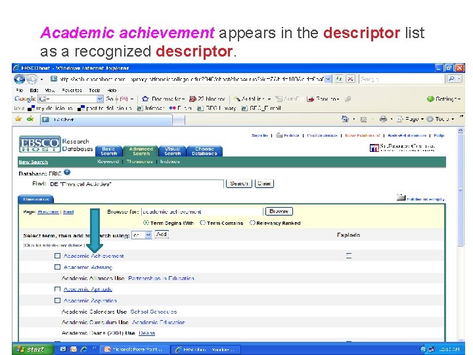Click the database info help icon next to ERIC

coord(67,172)
